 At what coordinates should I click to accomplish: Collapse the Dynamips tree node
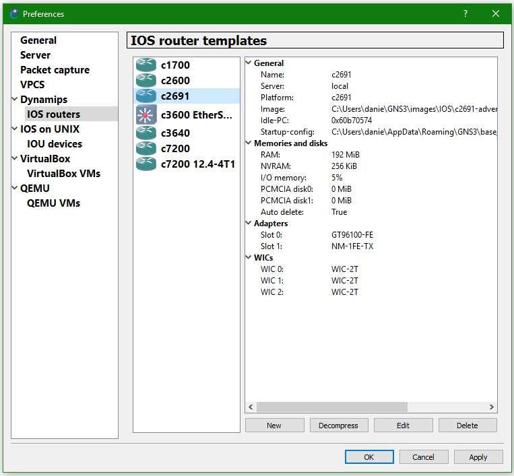point(15,99)
